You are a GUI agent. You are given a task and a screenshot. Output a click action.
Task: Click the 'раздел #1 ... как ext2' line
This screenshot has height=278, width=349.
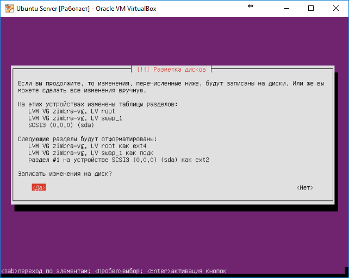(119, 160)
